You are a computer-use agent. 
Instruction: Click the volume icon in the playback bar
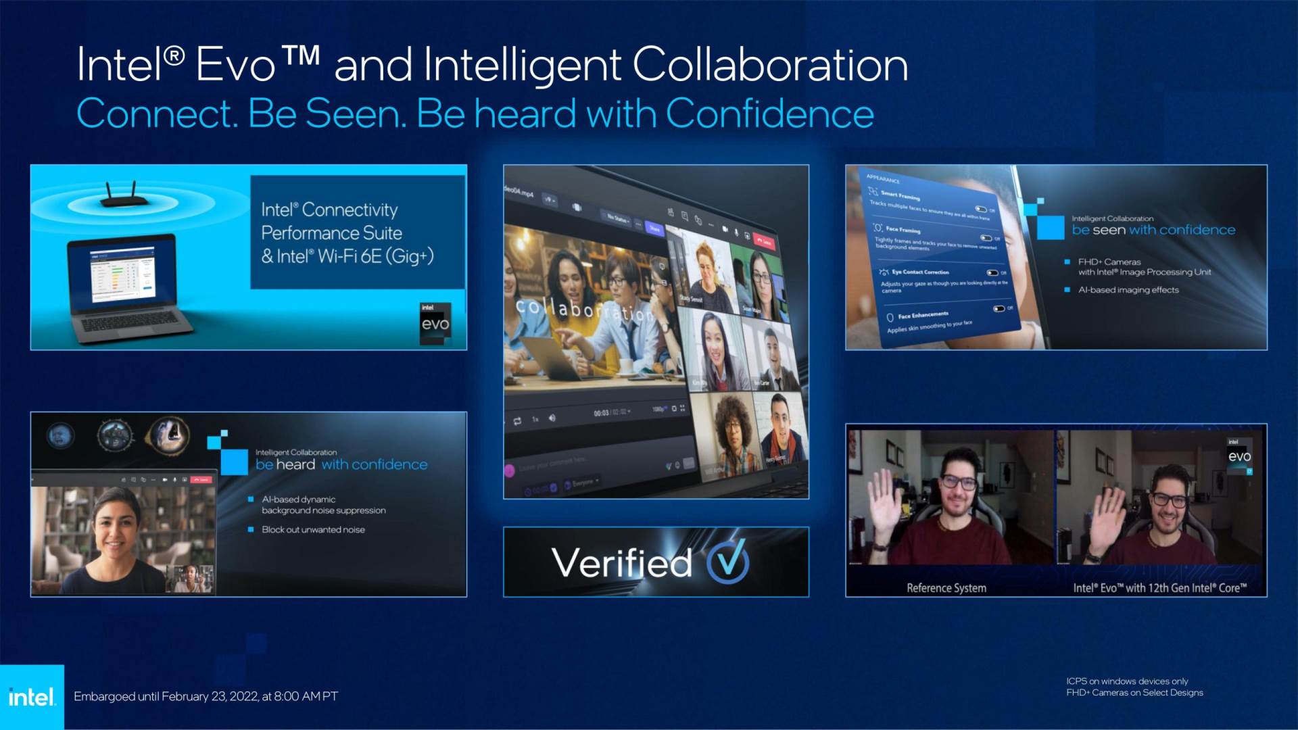pos(552,418)
